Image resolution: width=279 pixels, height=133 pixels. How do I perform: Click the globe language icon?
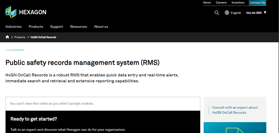point(227,12)
